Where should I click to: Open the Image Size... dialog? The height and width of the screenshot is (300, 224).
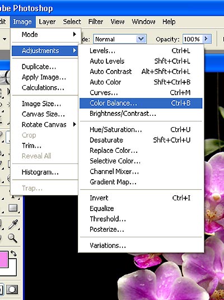[45, 104]
